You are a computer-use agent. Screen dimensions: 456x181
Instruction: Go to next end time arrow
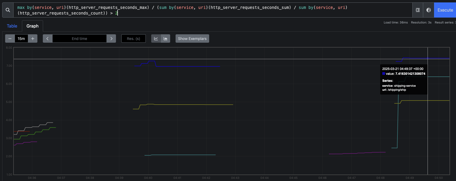(111, 39)
